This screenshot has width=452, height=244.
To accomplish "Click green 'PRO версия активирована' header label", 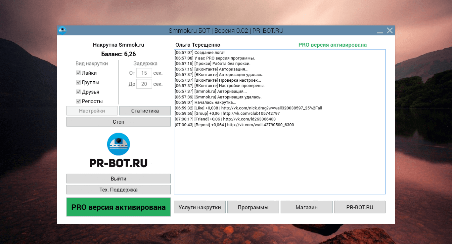I will (333, 45).
